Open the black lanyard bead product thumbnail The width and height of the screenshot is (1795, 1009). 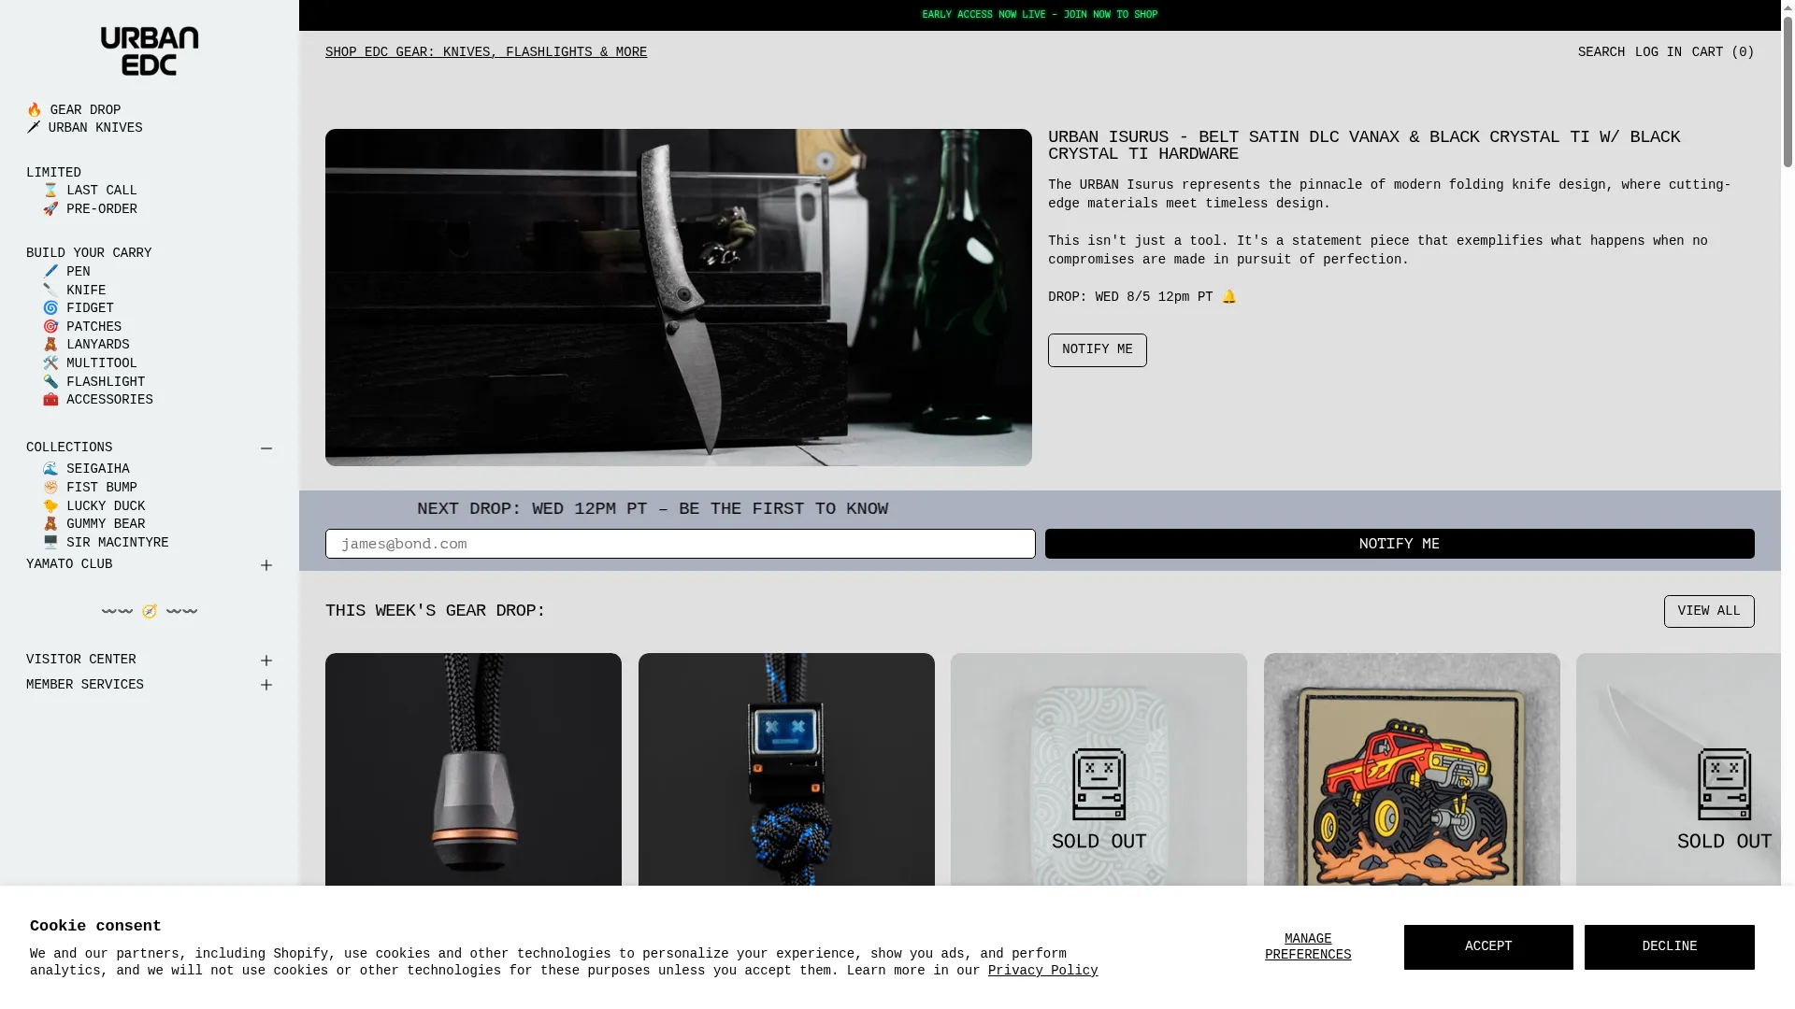pos(473,770)
